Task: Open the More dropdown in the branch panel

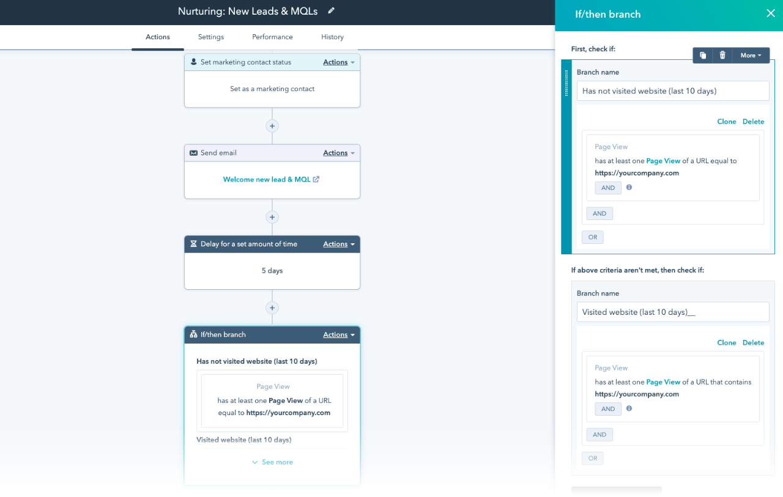Action: click(751, 55)
